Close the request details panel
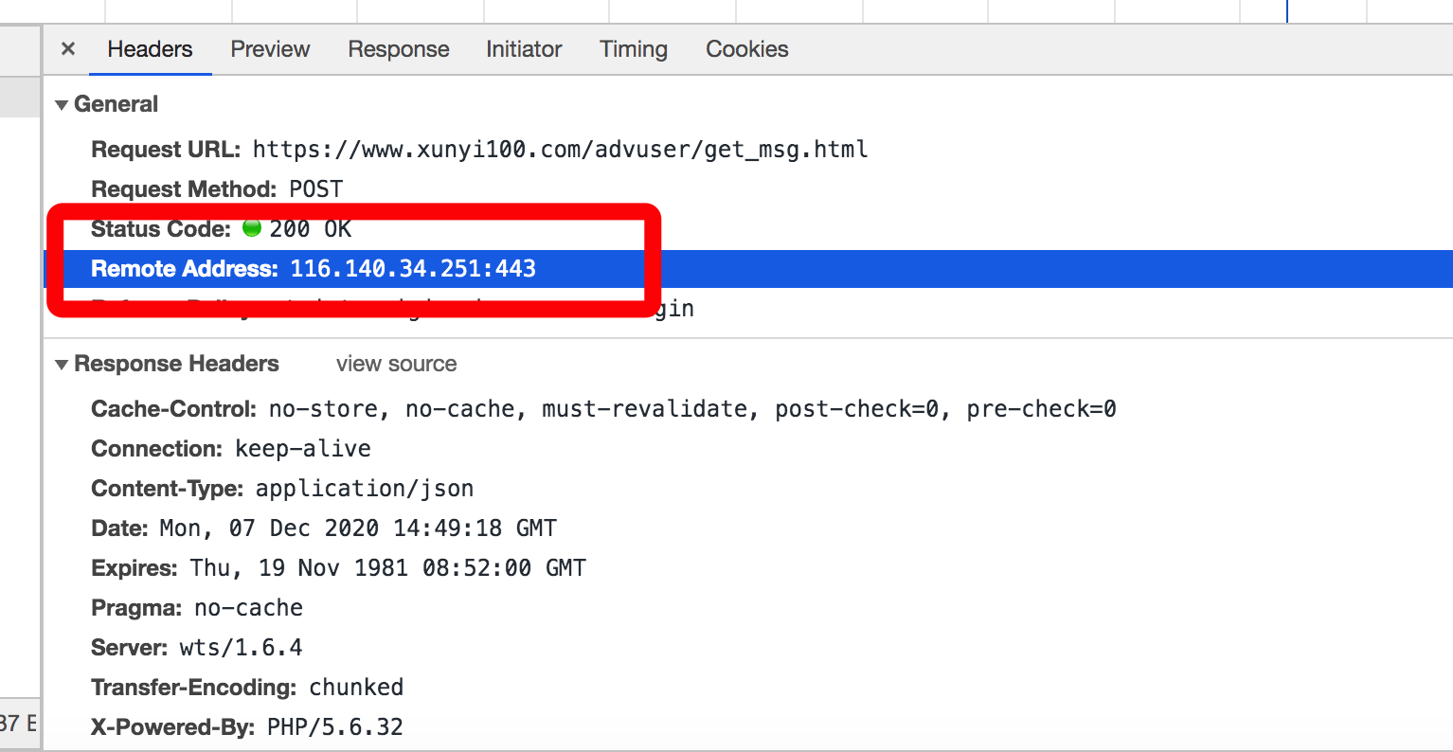This screenshot has width=1453, height=752. pyautogui.click(x=68, y=49)
